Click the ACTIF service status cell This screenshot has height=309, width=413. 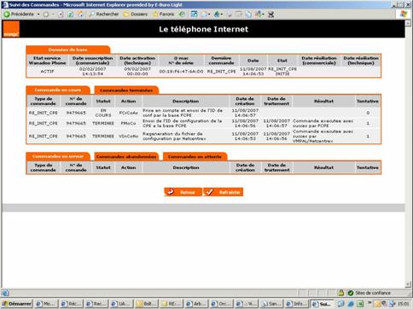47,72
